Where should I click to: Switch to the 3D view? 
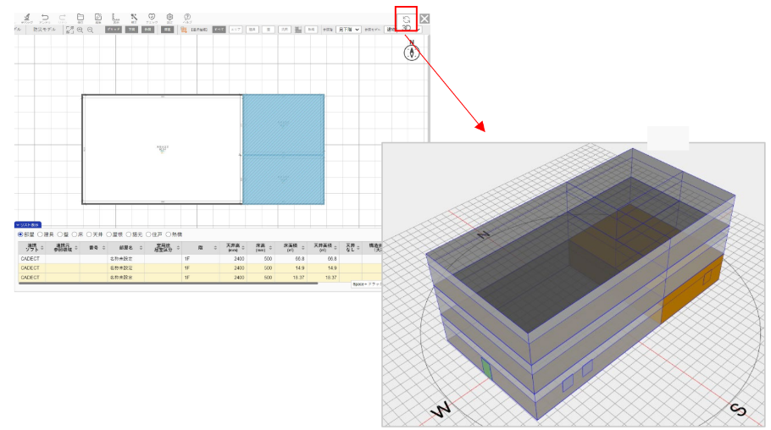(407, 22)
